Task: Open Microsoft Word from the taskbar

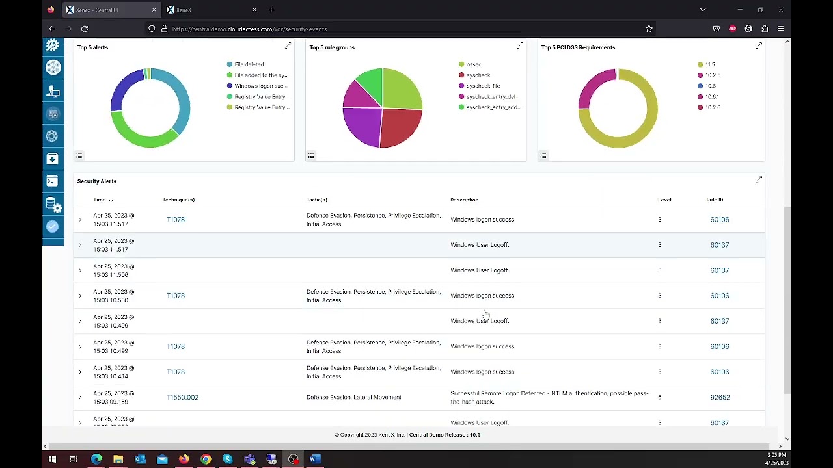Action: pos(315,460)
